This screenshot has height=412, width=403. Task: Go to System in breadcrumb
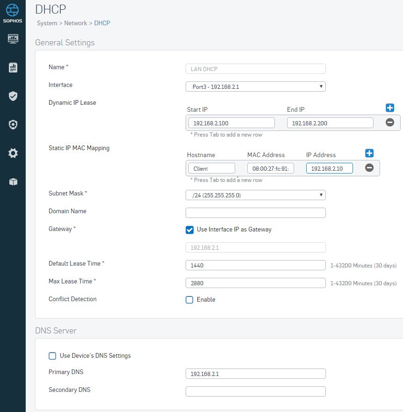tap(47, 23)
